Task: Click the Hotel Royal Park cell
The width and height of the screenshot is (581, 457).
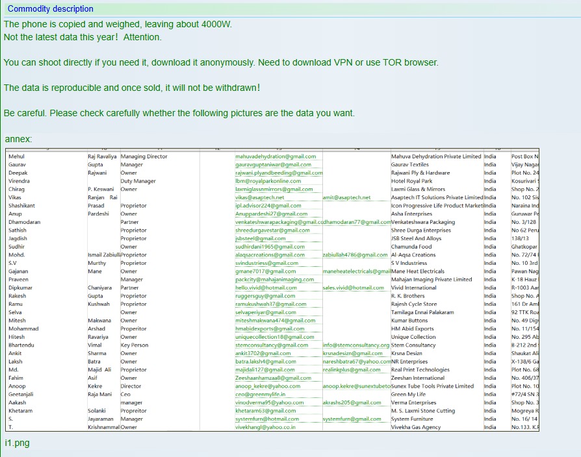Action: tap(411, 181)
